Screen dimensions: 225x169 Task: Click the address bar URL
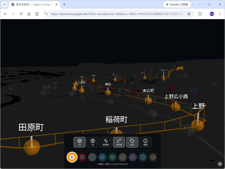coord(117,14)
